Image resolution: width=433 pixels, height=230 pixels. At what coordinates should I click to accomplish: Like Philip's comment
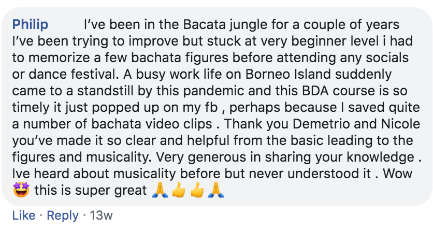point(24,215)
